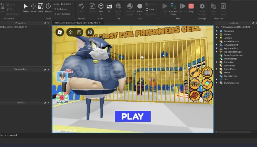Screen dimensions: 257x147
Task: Open the Toolbox from Insert group
Action: (x=92, y=8)
